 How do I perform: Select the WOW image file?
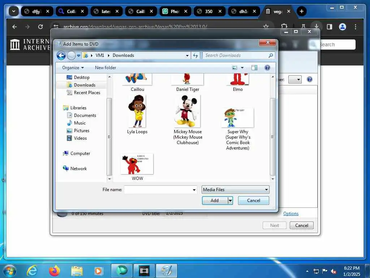point(137,167)
